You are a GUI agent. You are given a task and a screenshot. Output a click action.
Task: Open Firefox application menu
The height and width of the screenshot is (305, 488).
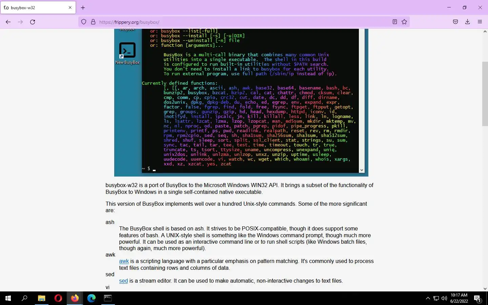pyautogui.click(x=480, y=22)
